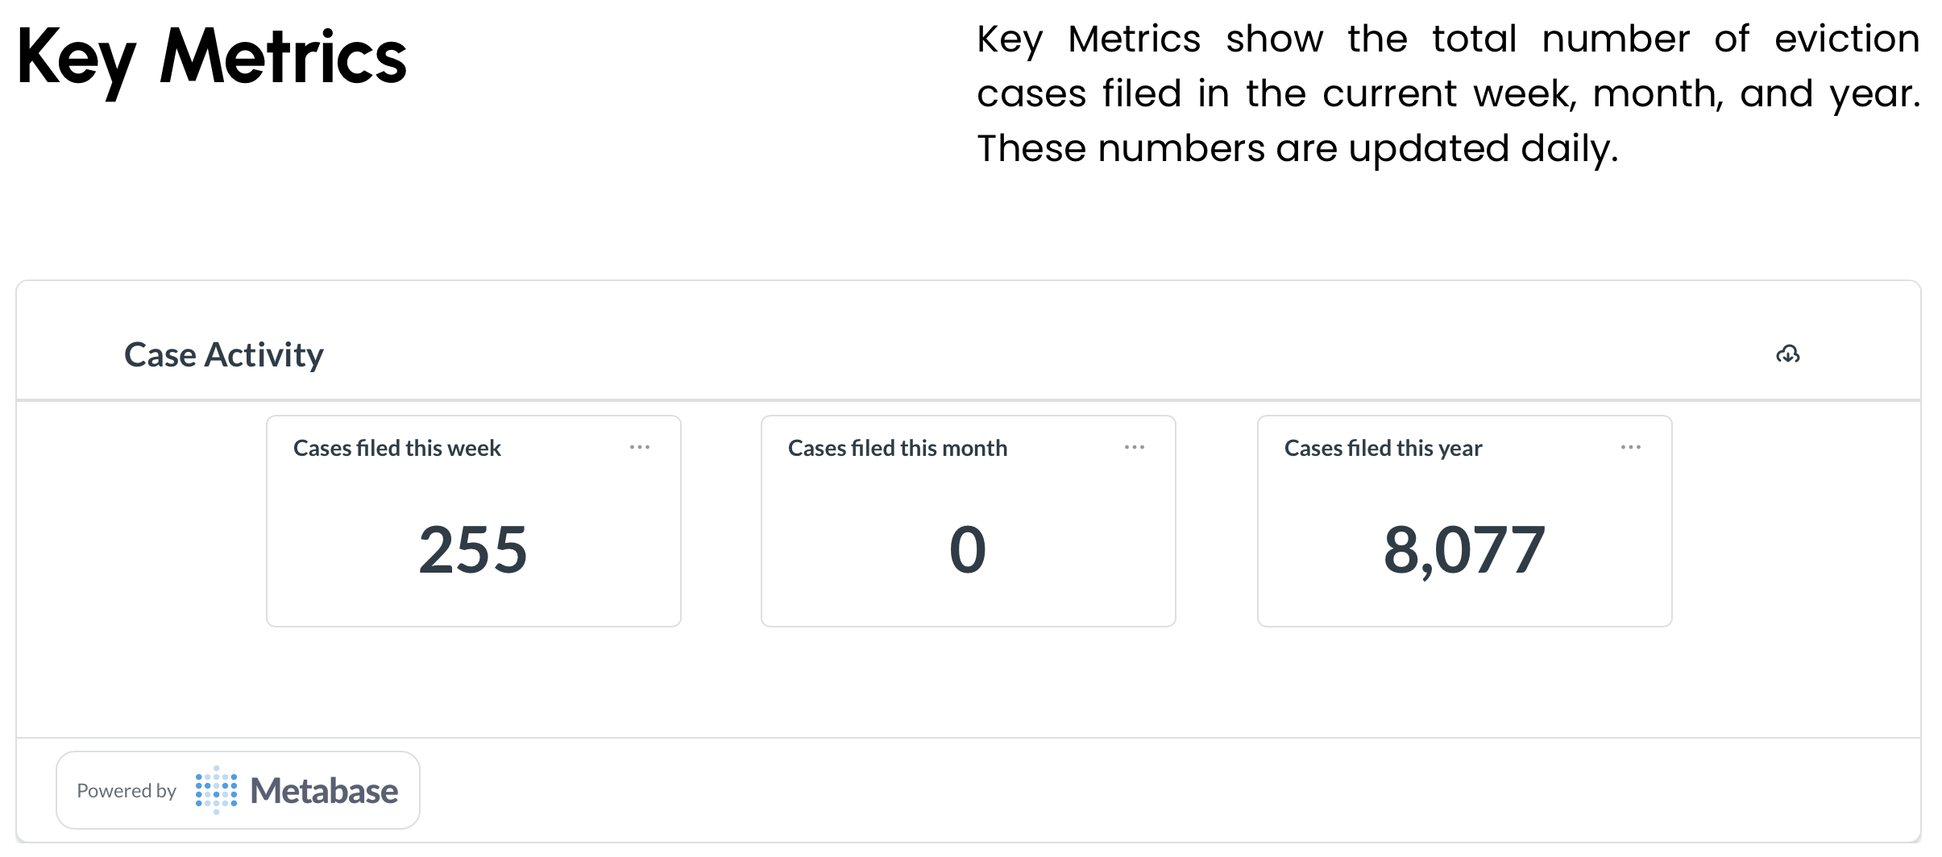Select the 255 weekly cases number
Viewport: 1942px width, 857px height.
tap(473, 550)
